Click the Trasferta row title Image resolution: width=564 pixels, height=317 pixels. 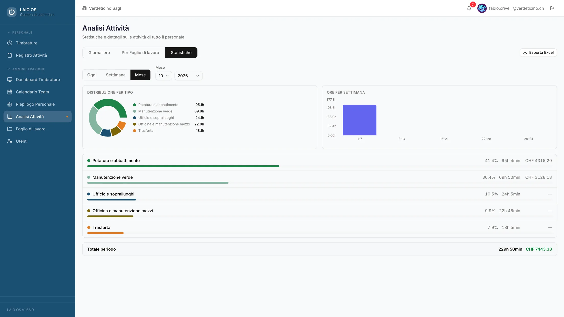(x=101, y=227)
